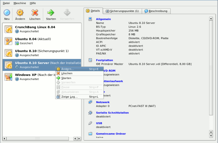Switch to the Sicherungspunkte (1) tab
This screenshot has height=143, width=218.
[122, 11]
